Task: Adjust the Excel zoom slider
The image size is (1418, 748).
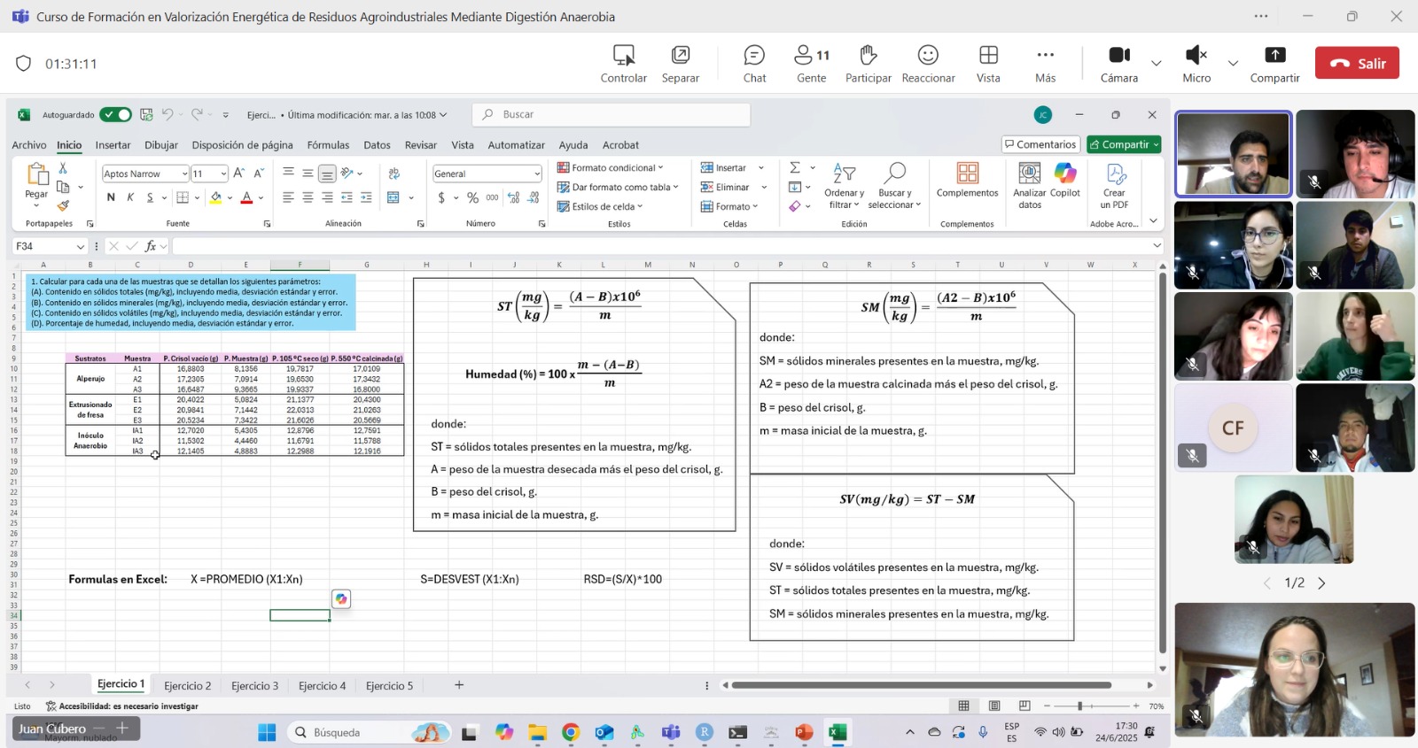Action: pos(1079,706)
